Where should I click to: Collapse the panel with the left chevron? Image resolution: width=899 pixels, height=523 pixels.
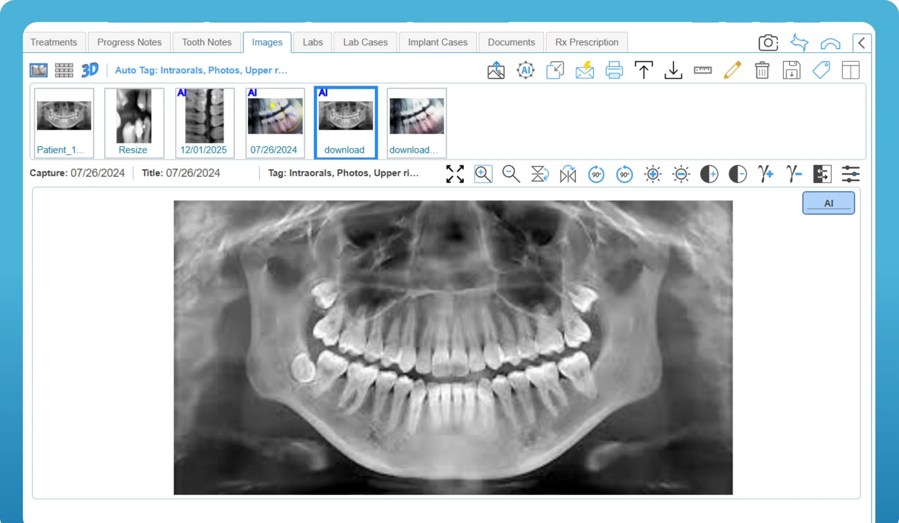tap(862, 43)
